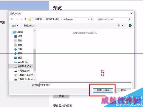Click the forward navigation arrow

click(17, 19)
